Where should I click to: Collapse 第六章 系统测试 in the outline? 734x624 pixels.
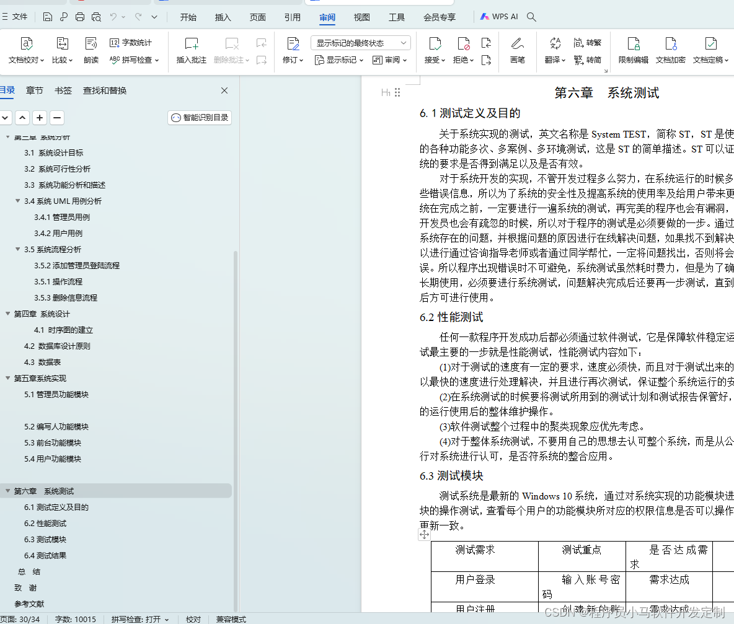click(8, 491)
